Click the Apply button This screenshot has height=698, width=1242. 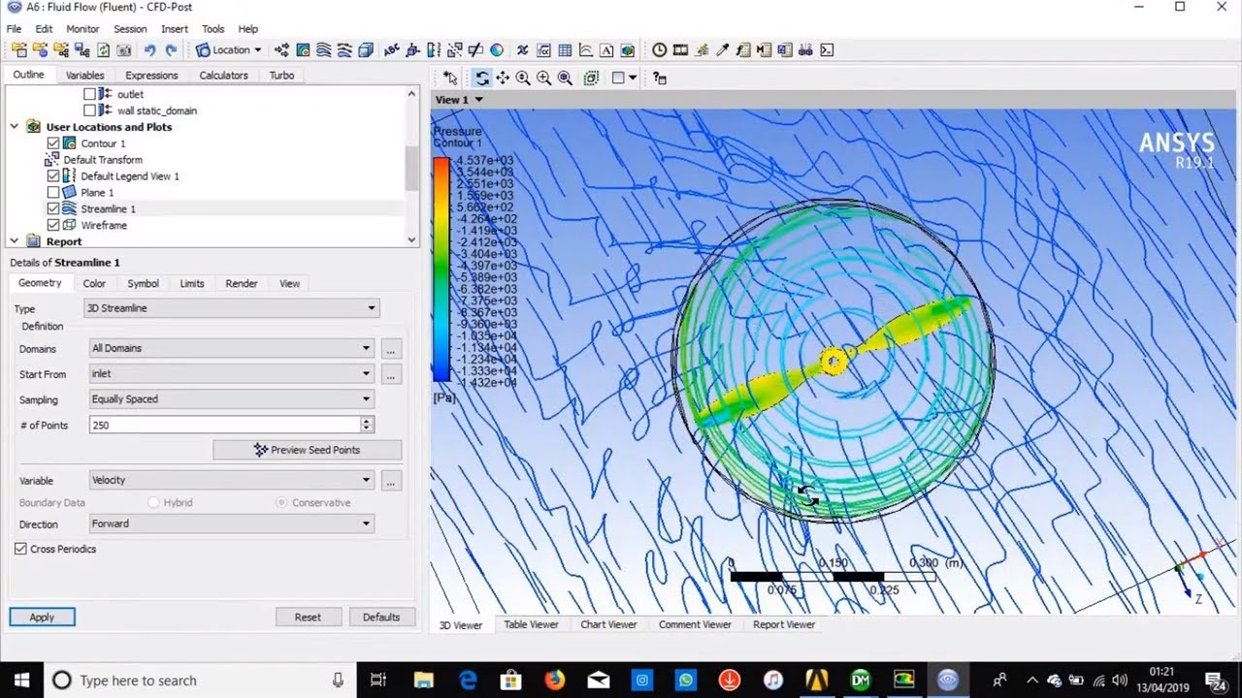[x=42, y=617]
